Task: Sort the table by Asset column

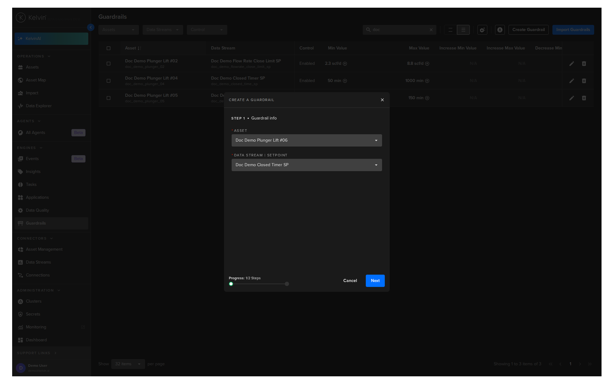Action: (x=139, y=48)
